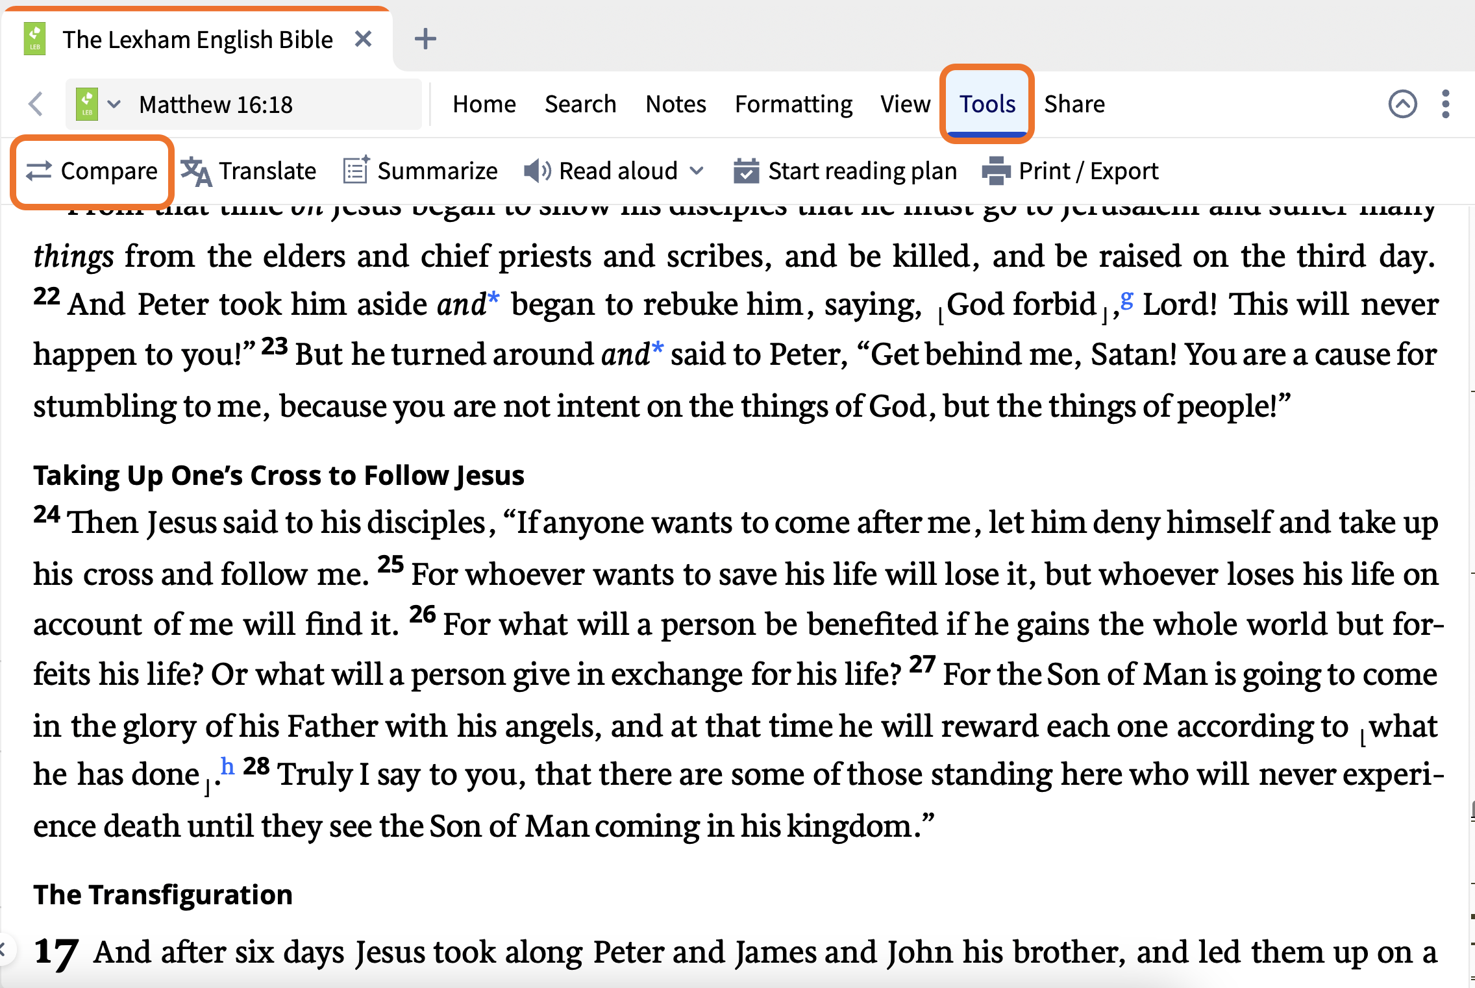Click verse number 22

pyautogui.click(x=47, y=297)
